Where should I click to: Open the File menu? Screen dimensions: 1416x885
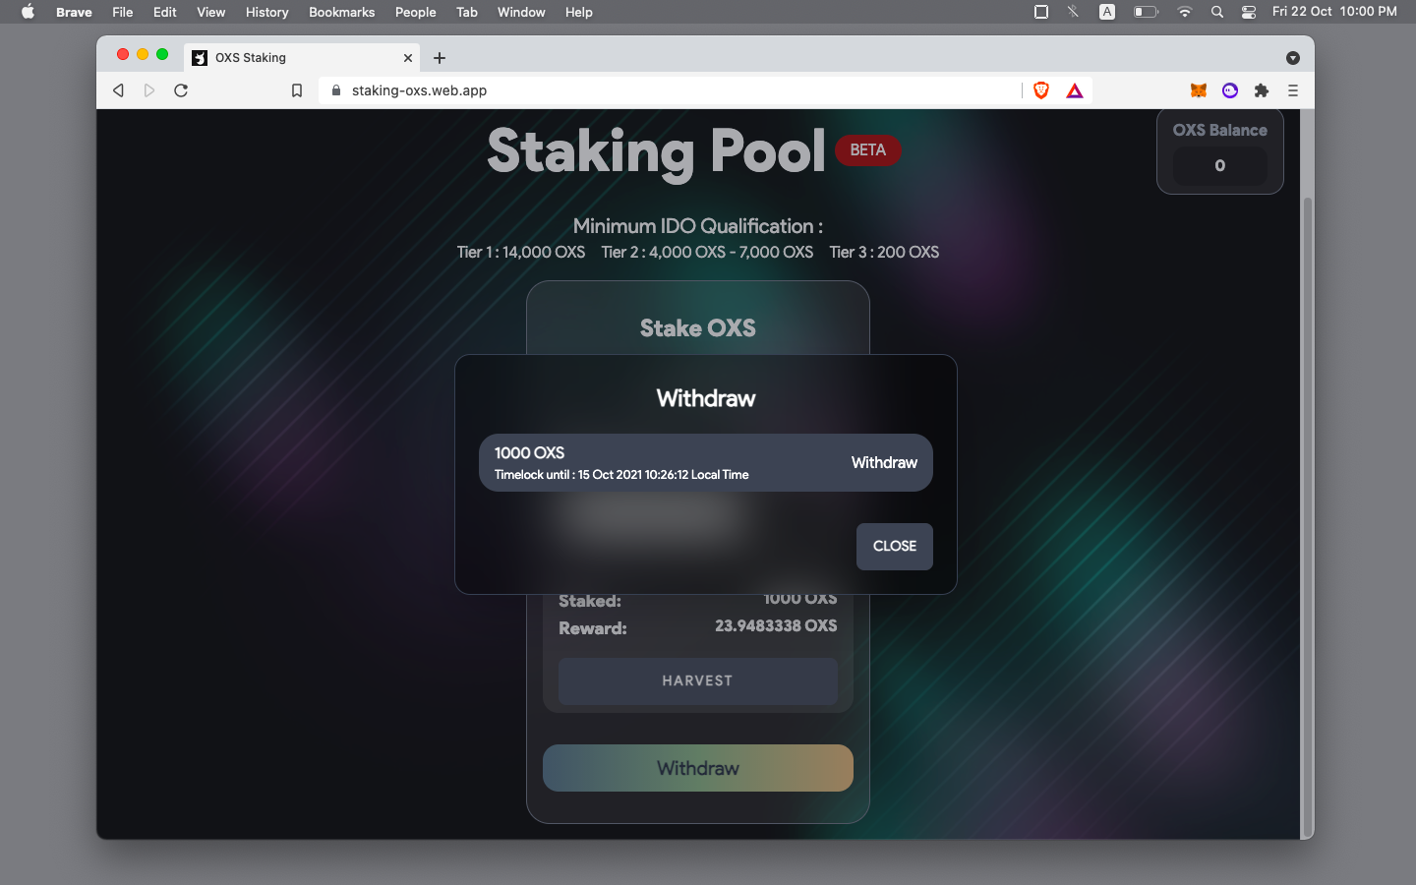123,12
